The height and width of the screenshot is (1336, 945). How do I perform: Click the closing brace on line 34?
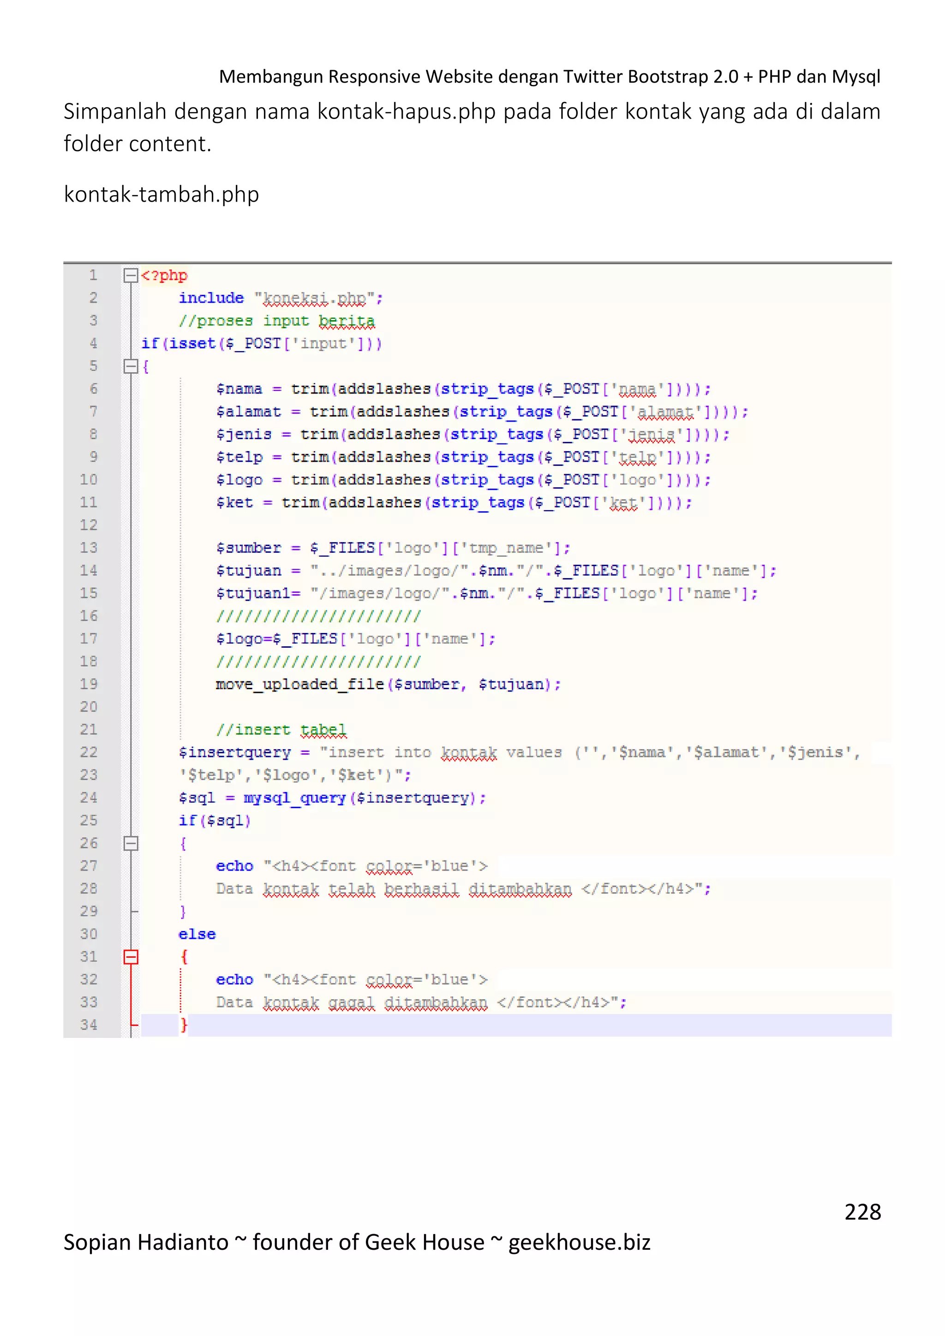point(184,1025)
